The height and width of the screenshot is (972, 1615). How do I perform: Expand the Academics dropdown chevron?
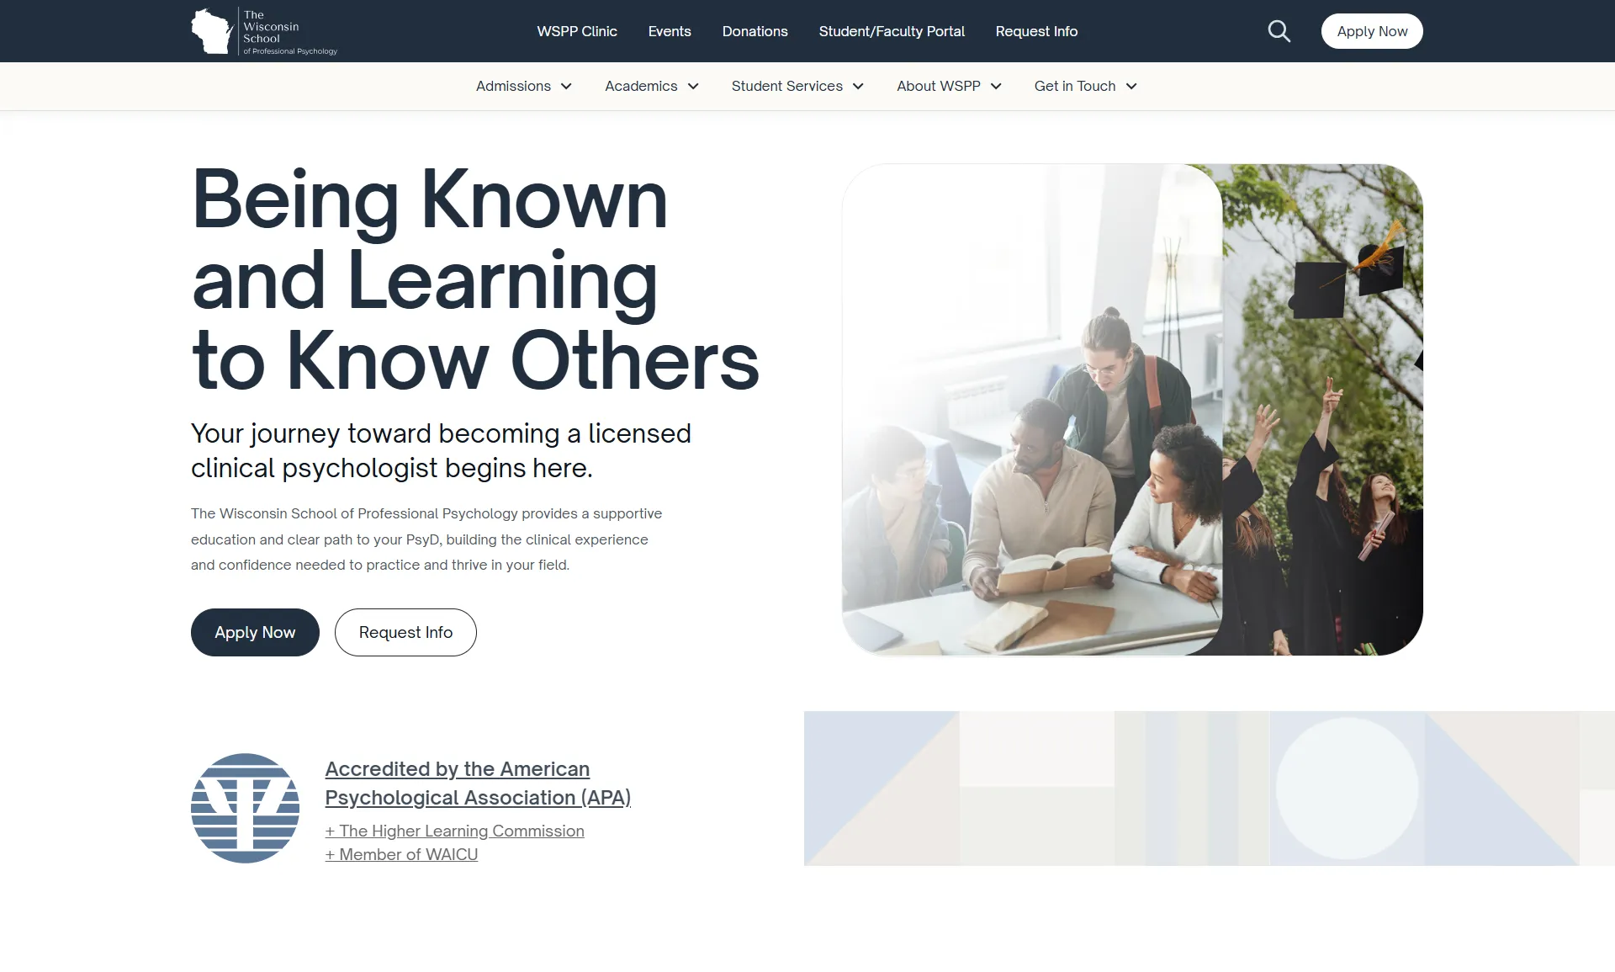point(693,87)
